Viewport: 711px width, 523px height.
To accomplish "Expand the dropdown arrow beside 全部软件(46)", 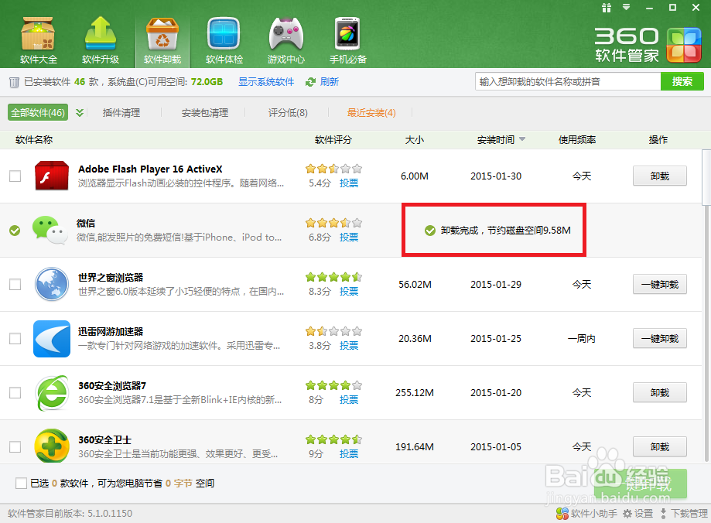I will coord(80,112).
